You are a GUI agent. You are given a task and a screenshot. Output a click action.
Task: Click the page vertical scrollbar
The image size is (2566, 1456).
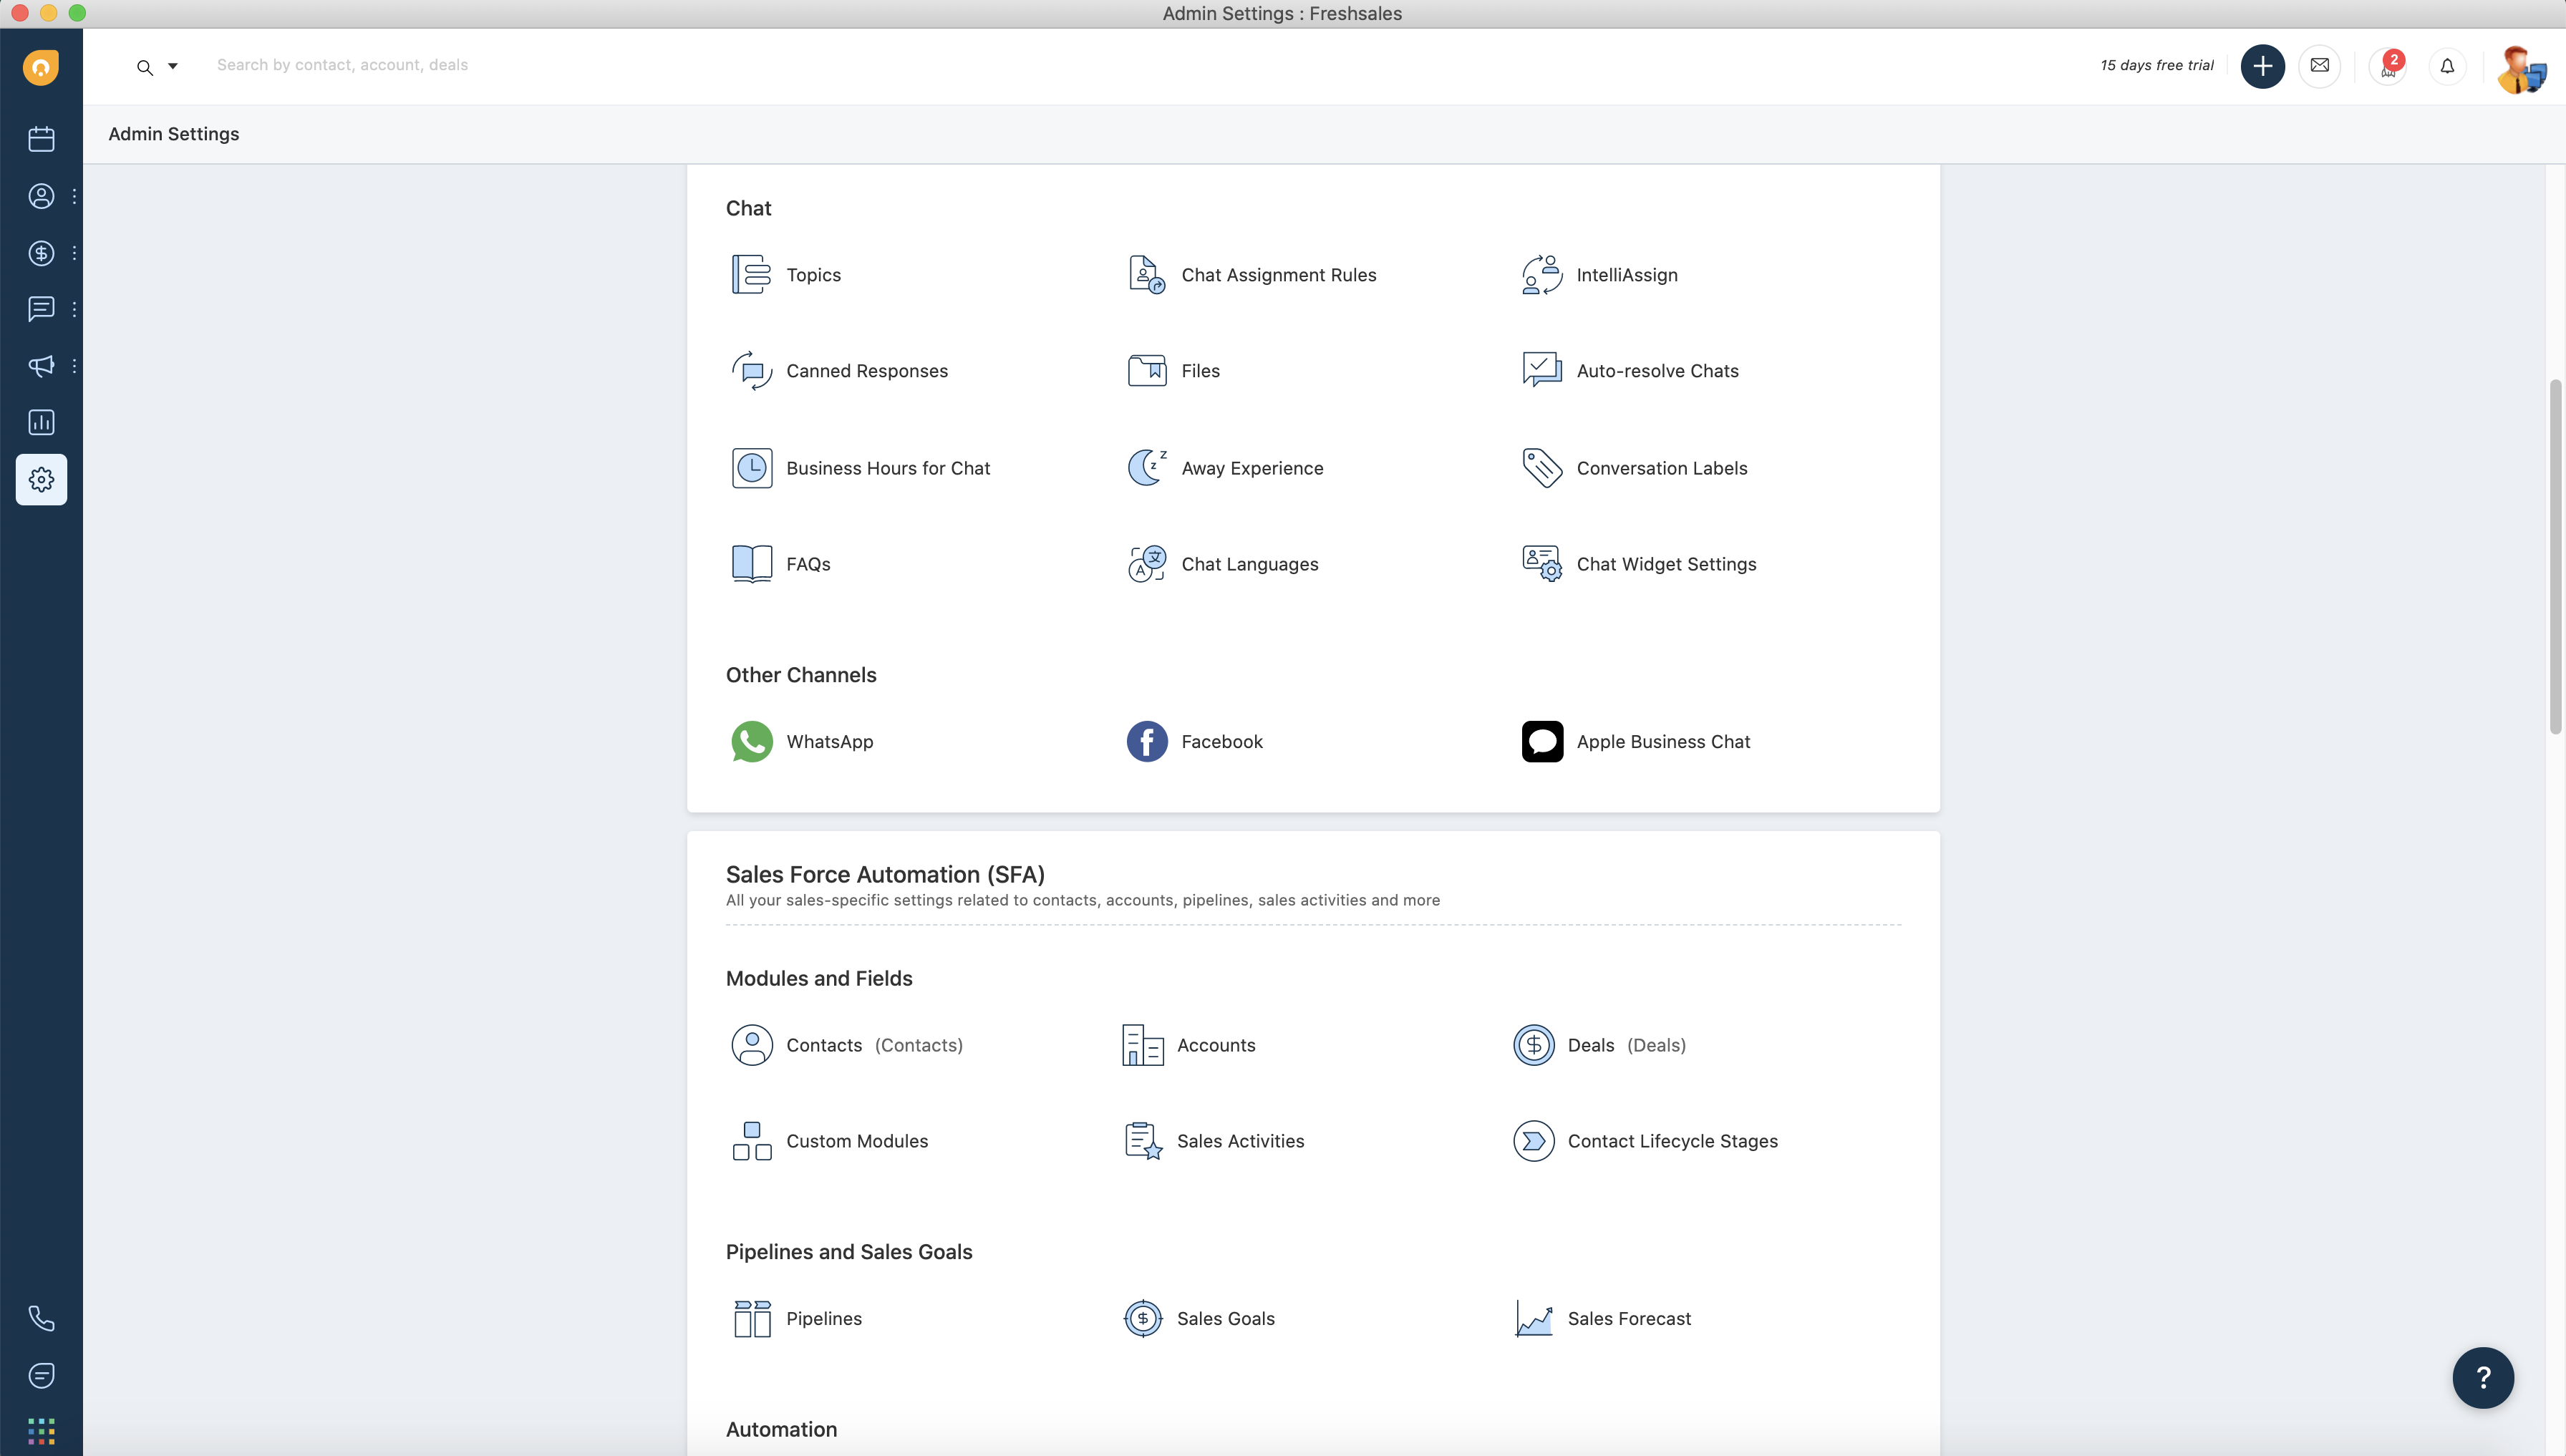(2555, 556)
